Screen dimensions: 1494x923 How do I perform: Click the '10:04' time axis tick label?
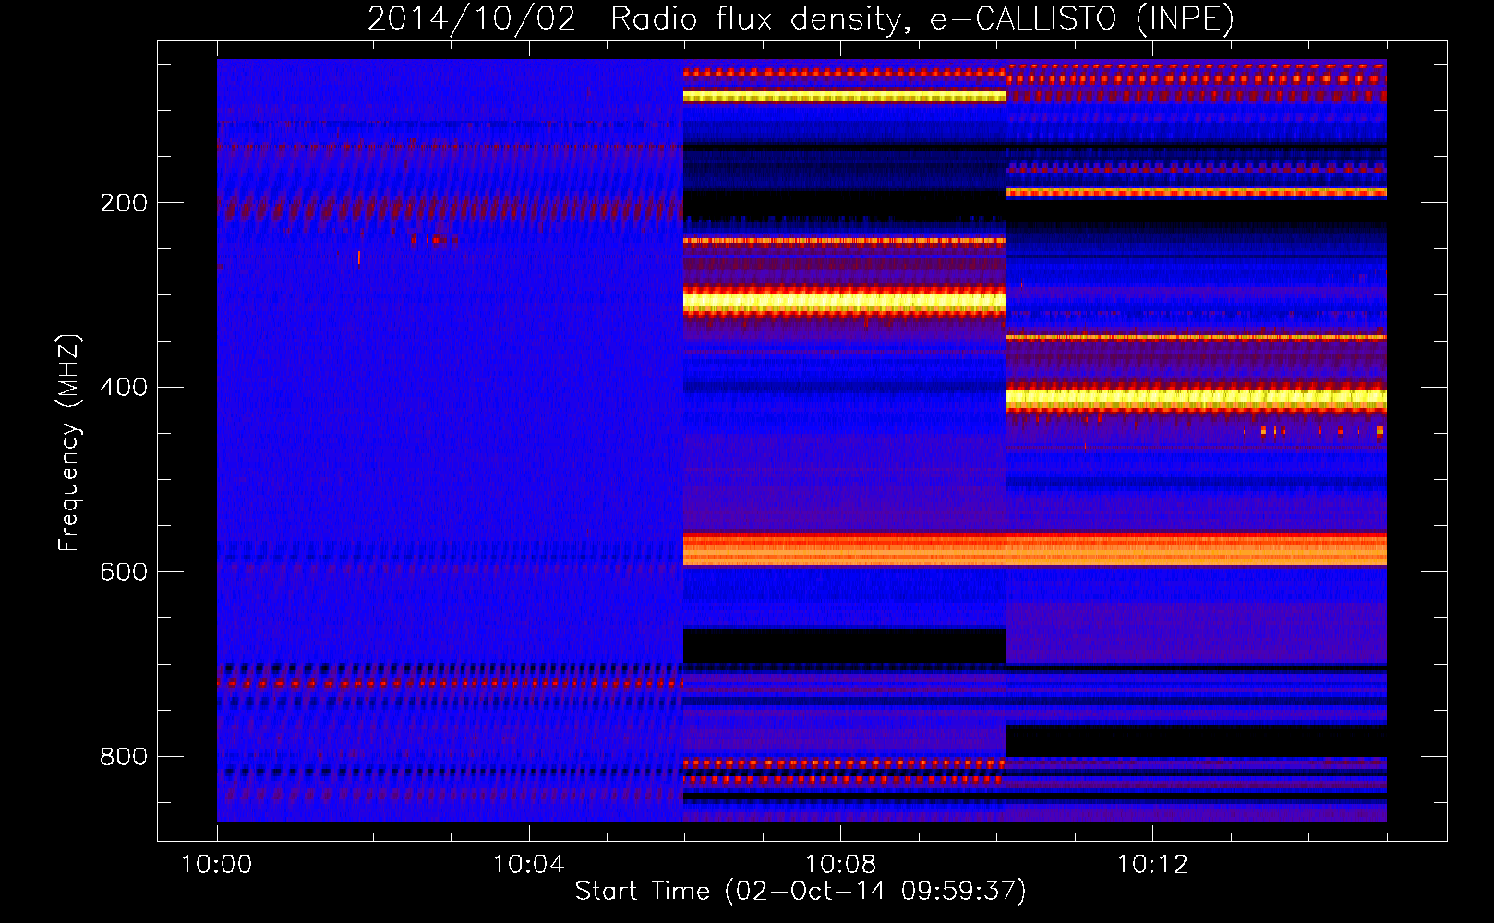click(x=528, y=865)
